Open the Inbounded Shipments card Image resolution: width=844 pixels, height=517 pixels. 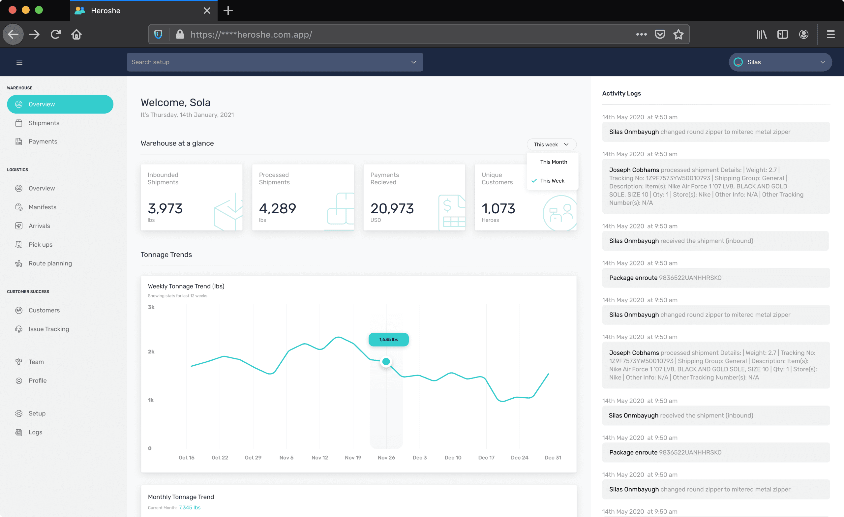click(192, 198)
